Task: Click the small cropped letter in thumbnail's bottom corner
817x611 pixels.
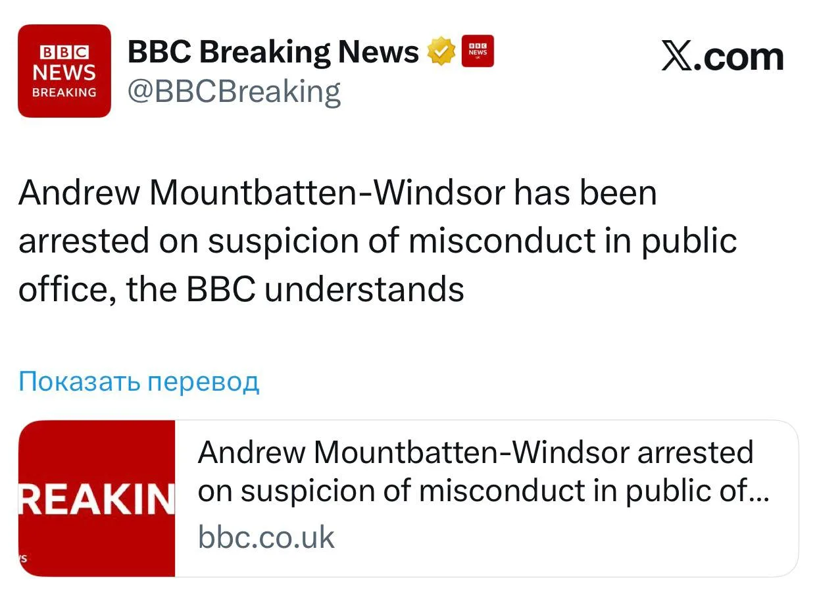Action: 22,558
